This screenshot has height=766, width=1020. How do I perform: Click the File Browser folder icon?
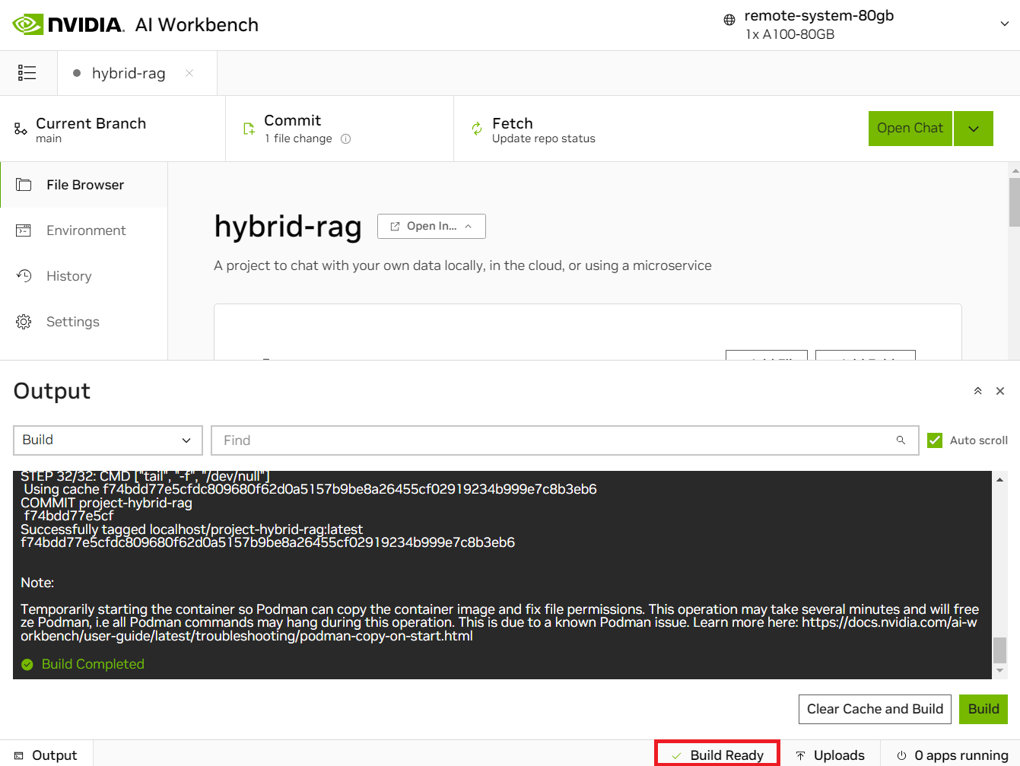click(24, 185)
